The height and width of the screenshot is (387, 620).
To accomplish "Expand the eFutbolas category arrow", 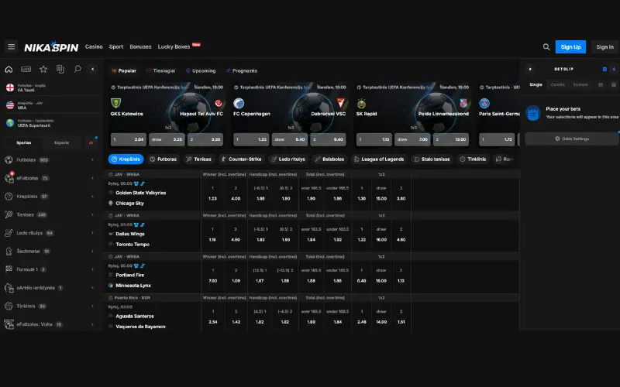I will (x=92, y=178).
